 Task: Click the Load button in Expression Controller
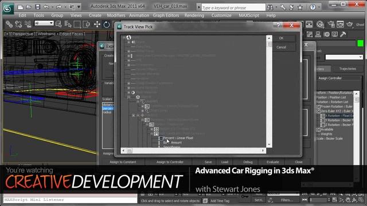click(225, 162)
